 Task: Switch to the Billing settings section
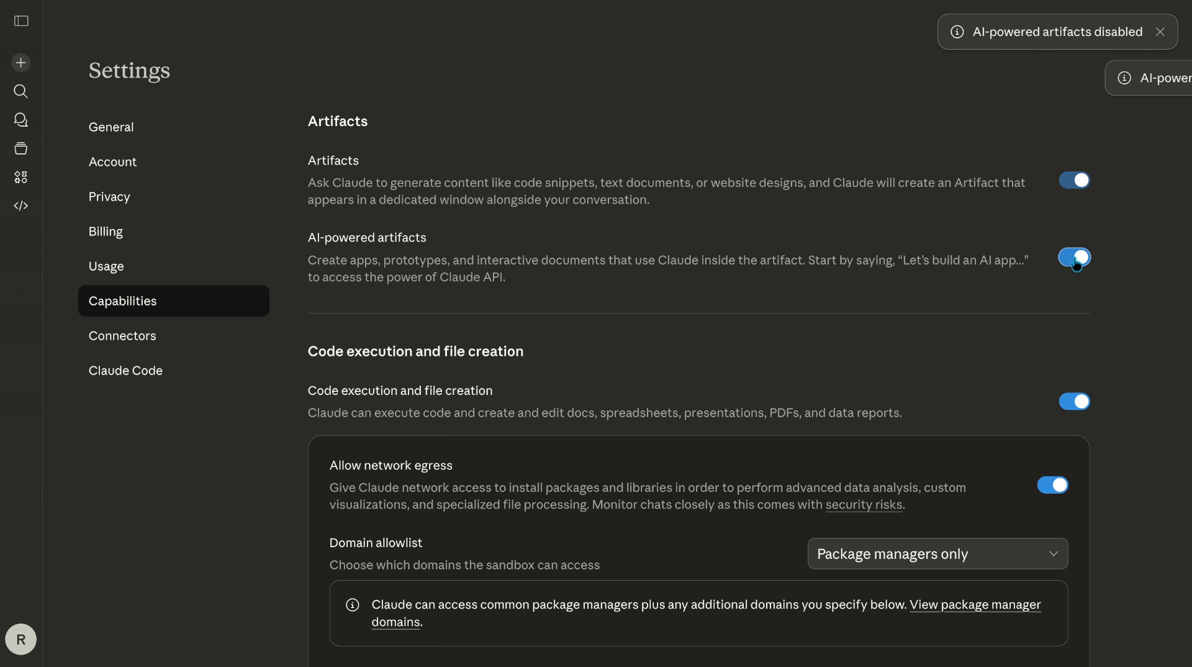coord(106,232)
